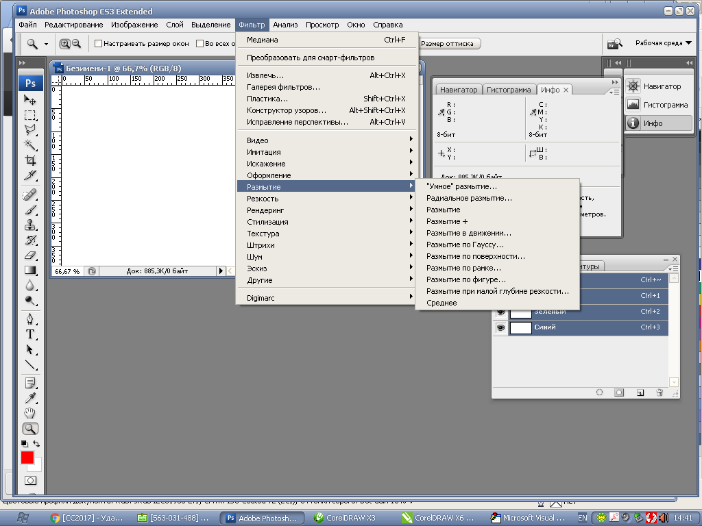Screen dimensions: 702x526
Task: Select the Gradient tool
Action: pos(30,270)
